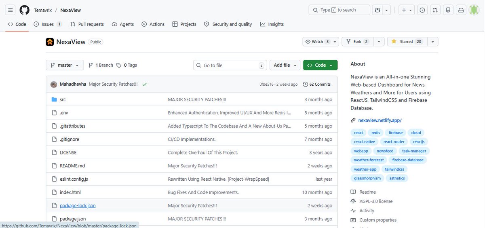View the 0 Tags link
Viewport: 485px width, 228px height.
pos(127,65)
